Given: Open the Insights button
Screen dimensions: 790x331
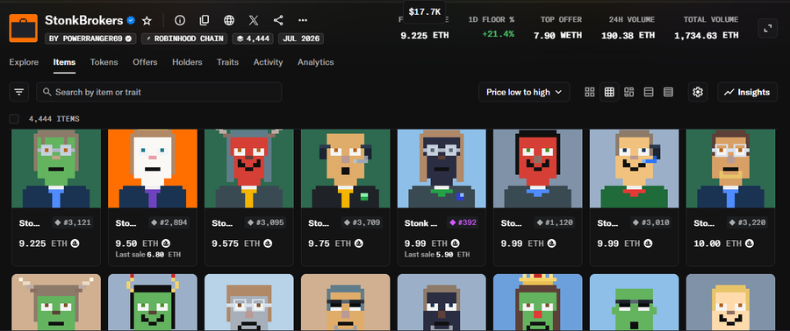Looking at the screenshot, I should click(x=747, y=92).
